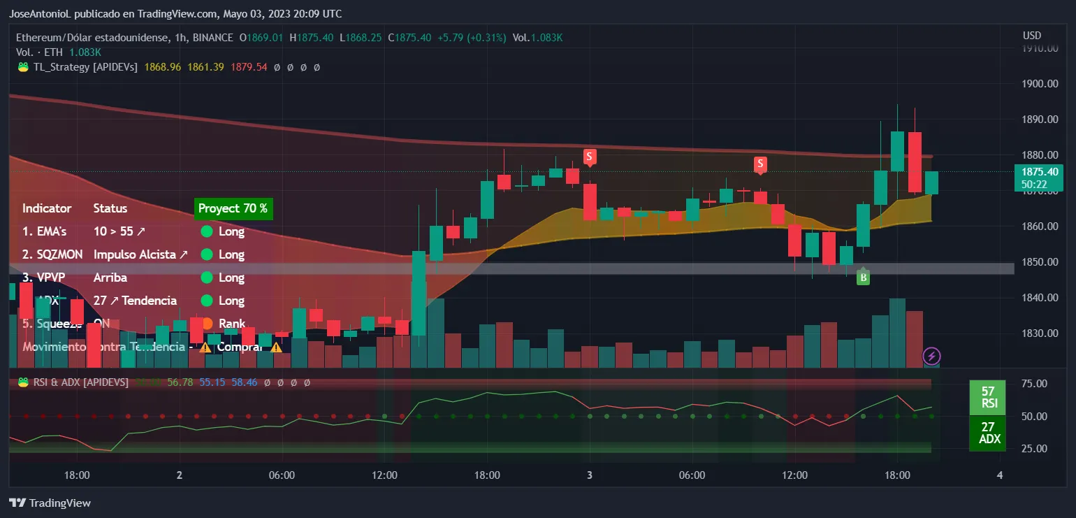This screenshot has width=1076, height=518.
Task: Select the purple lightning instant-trading icon
Action: click(931, 357)
